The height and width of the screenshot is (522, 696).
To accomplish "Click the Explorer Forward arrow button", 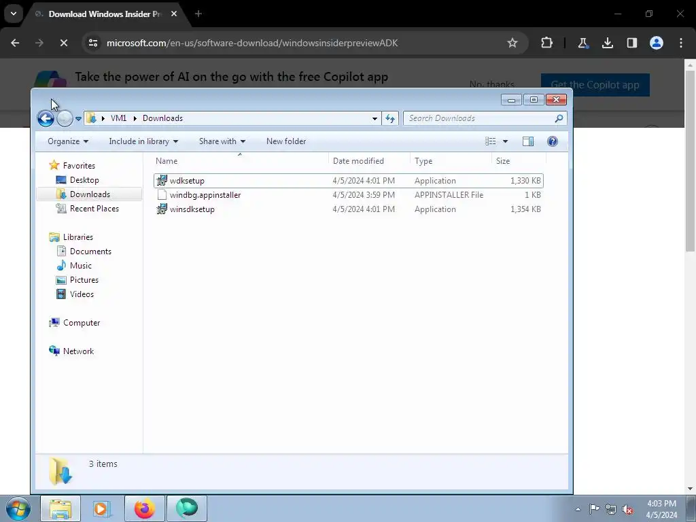I will click(65, 118).
